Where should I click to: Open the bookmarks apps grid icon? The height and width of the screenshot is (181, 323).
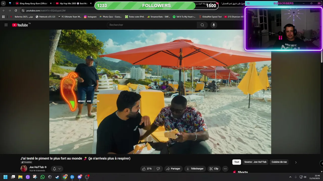click(x=3, y=17)
